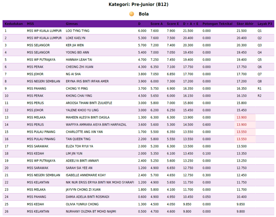Click the Layak P3 column header
Screen dimensions: 276x217
265,24
